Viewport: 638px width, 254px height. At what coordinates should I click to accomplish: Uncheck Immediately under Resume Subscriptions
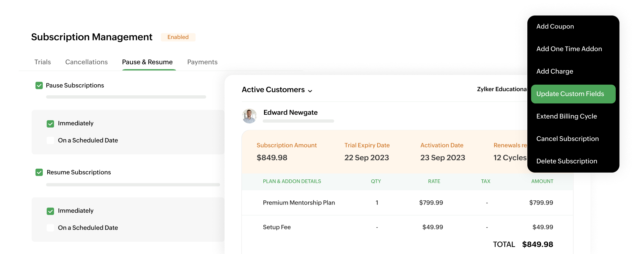tap(50, 211)
